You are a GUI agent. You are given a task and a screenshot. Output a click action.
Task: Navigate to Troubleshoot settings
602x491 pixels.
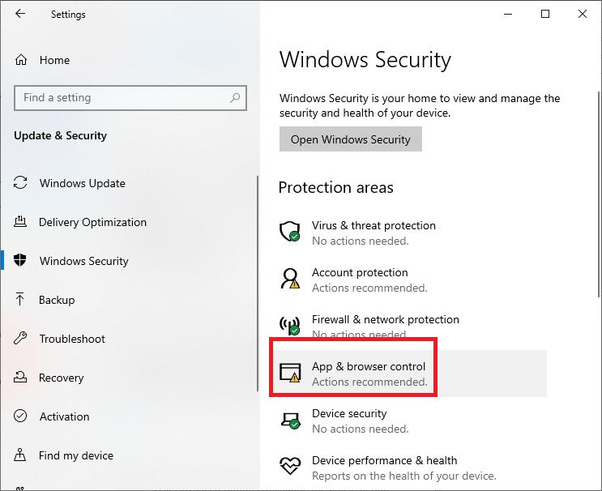72,339
